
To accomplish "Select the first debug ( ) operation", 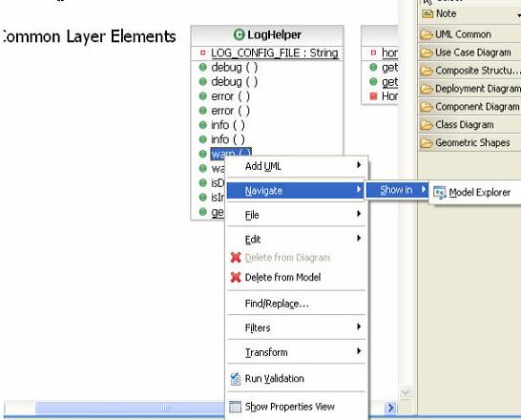I will tap(234, 68).
